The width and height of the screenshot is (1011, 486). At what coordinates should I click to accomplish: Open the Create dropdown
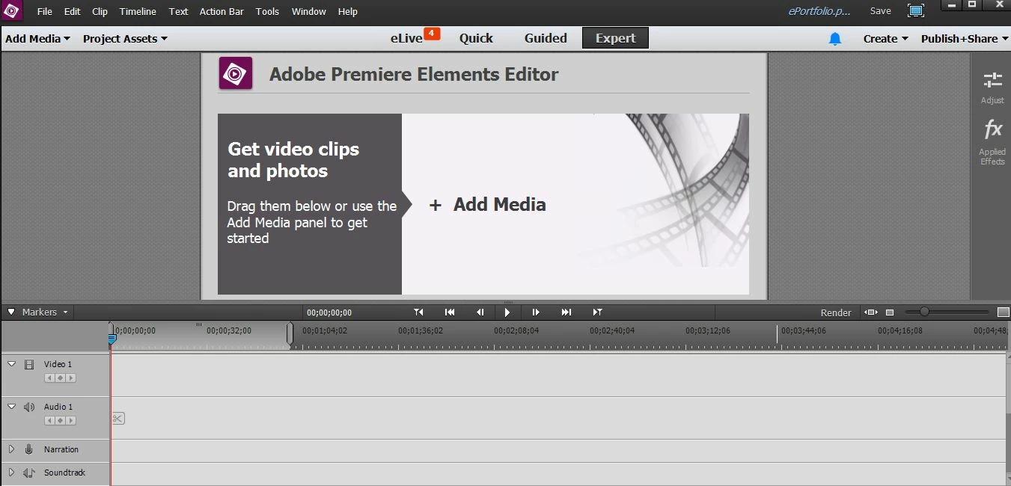click(x=885, y=38)
